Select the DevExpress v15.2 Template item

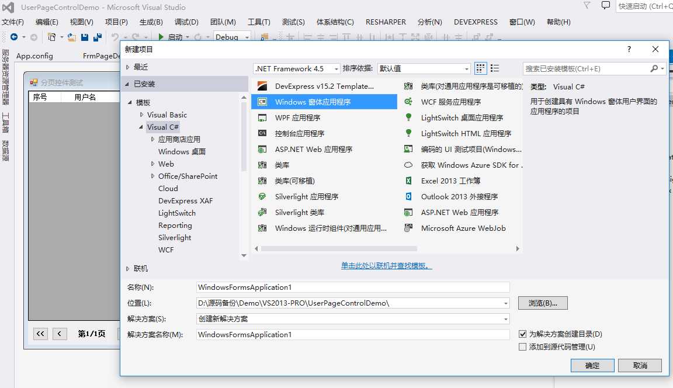(324, 86)
